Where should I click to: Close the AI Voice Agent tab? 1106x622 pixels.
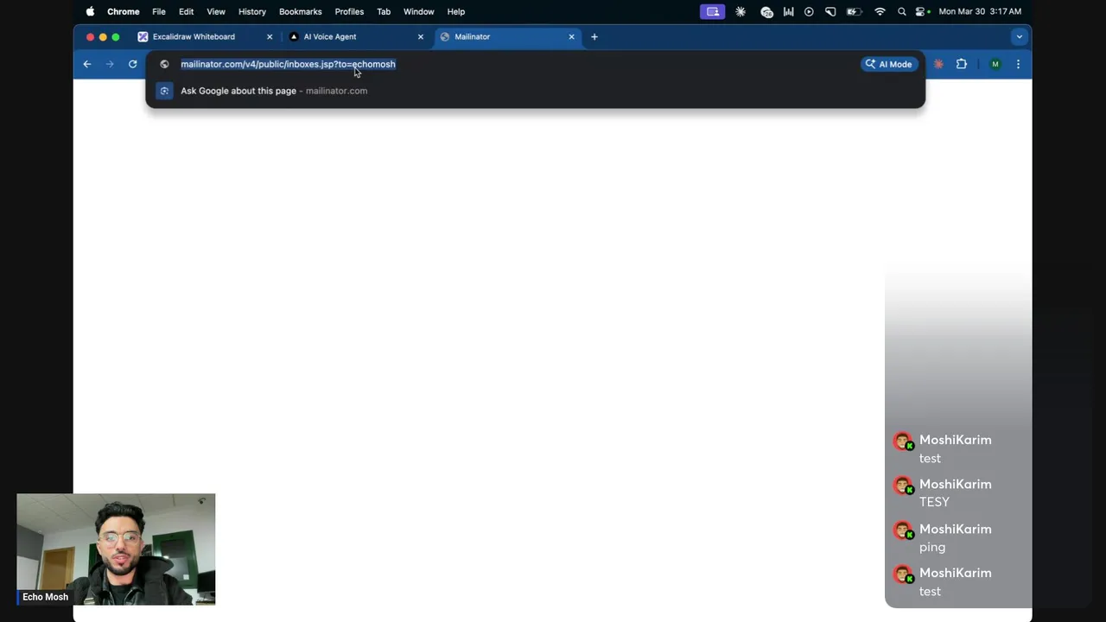(421, 36)
